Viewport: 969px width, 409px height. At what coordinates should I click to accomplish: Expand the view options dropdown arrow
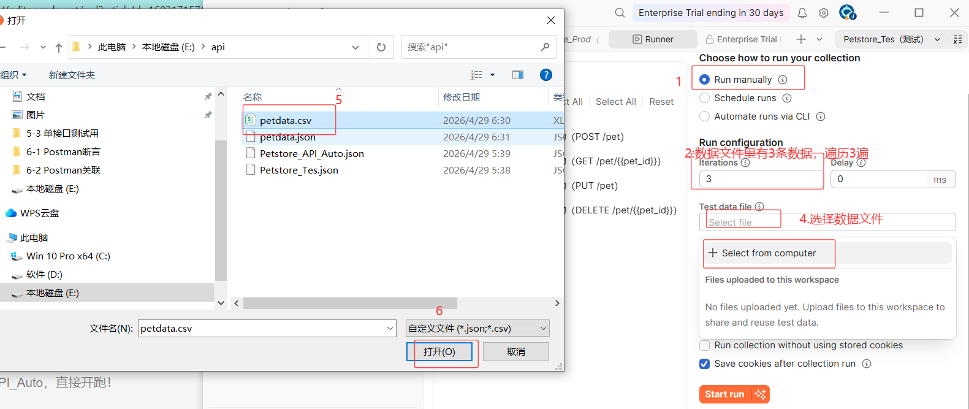point(492,75)
